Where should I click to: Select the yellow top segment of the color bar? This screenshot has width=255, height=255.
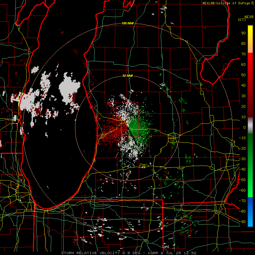[250, 39]
